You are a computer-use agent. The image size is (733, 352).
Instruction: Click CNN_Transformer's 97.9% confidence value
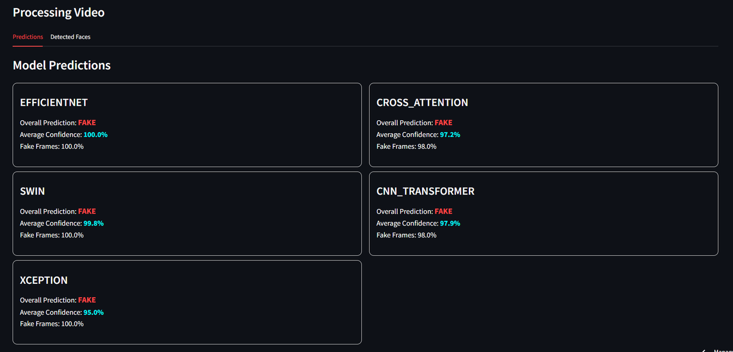450,223
